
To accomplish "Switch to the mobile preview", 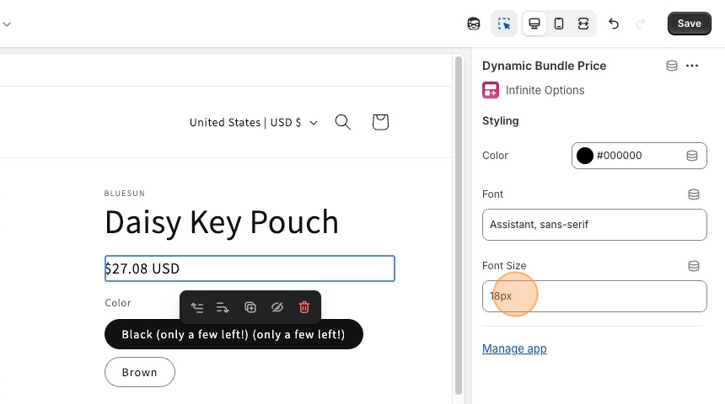I will pyautogui.click(x=559, y=24).
